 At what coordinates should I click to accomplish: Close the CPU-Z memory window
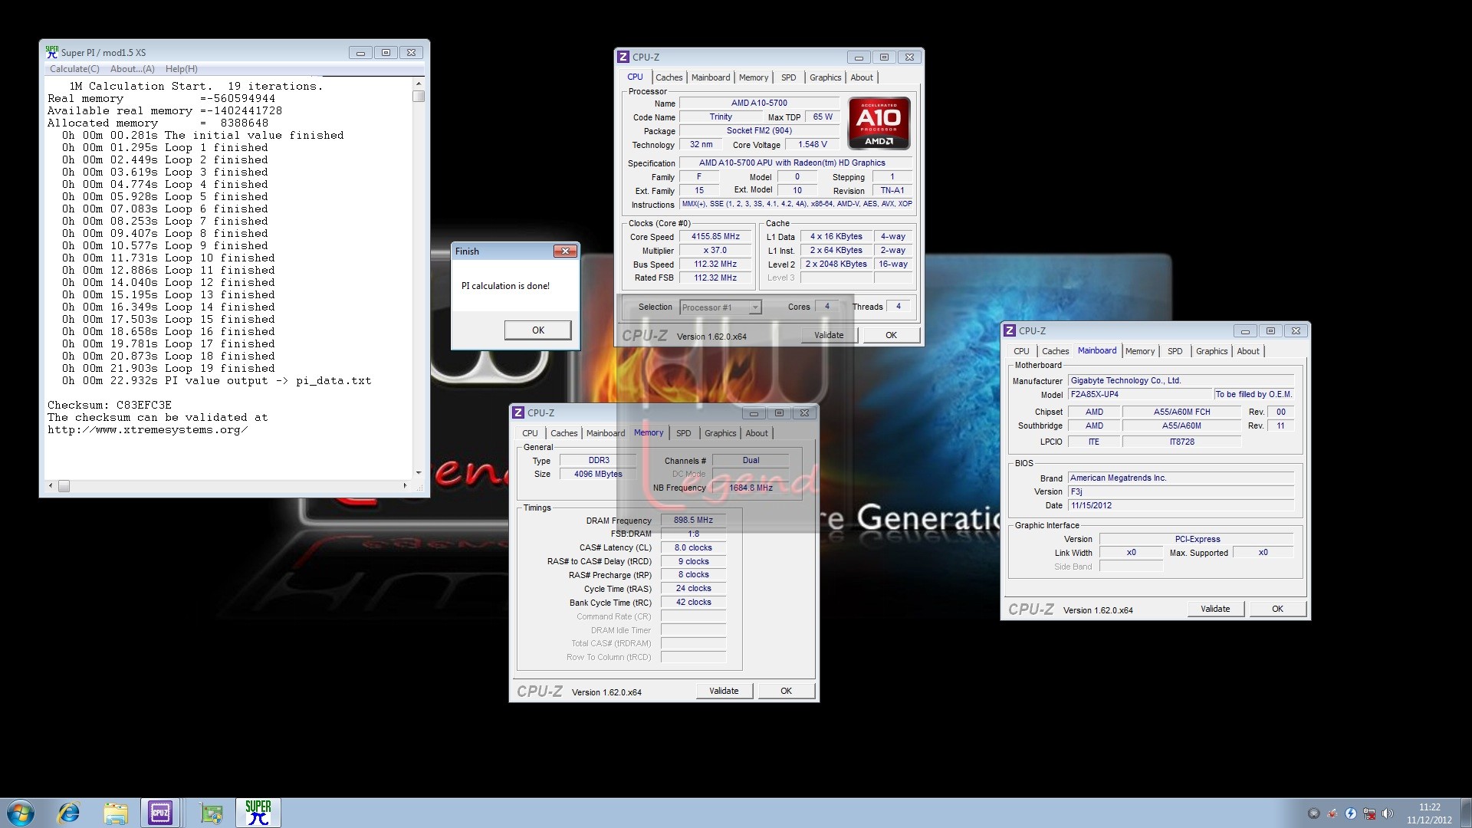pyautogui.click(x=804, y=413)
